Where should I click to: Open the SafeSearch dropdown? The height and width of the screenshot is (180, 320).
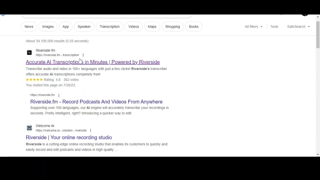[298, 26]
